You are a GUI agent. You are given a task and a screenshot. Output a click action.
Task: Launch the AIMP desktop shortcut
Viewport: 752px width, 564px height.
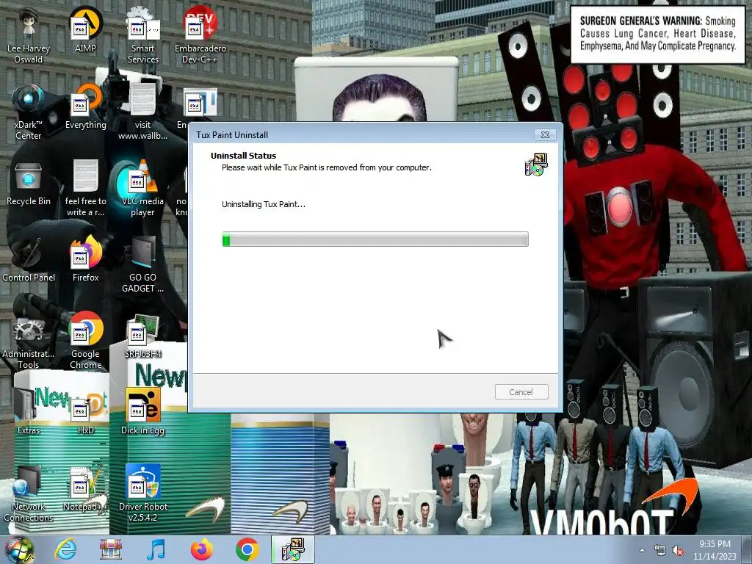(85, 29)
